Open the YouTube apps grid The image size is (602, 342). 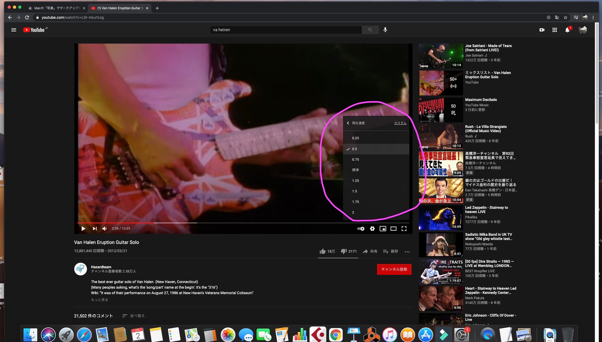point(554,30)
